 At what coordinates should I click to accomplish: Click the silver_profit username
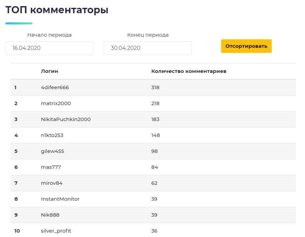tap(56, 231)
